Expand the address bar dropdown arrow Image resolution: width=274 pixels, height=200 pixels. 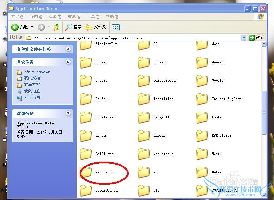click(x=244, y=38)
